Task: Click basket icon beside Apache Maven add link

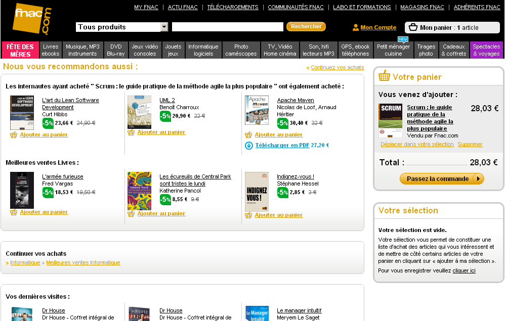Action: coord(248,135)
